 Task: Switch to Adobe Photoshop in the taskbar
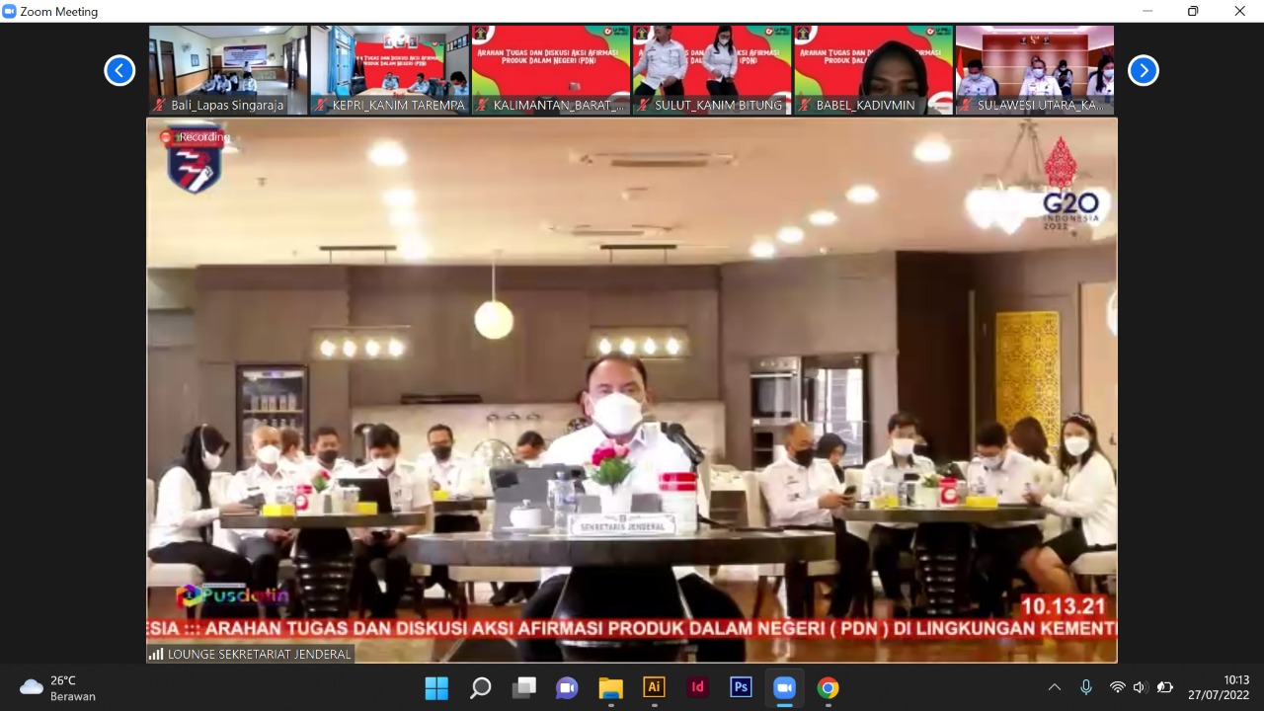[741, 687]
